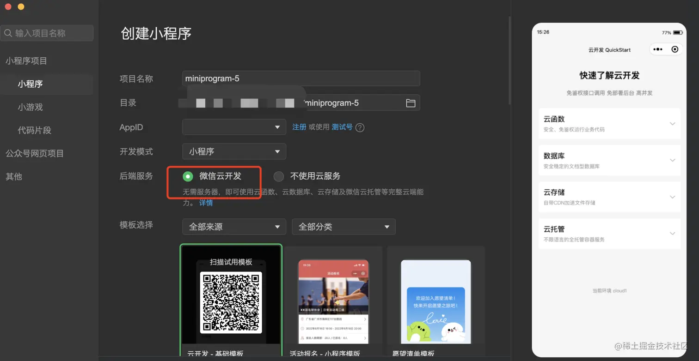699x361 pixels.
Task: Click the vertical scrollbar of the create form
Action: click(509, 60)
